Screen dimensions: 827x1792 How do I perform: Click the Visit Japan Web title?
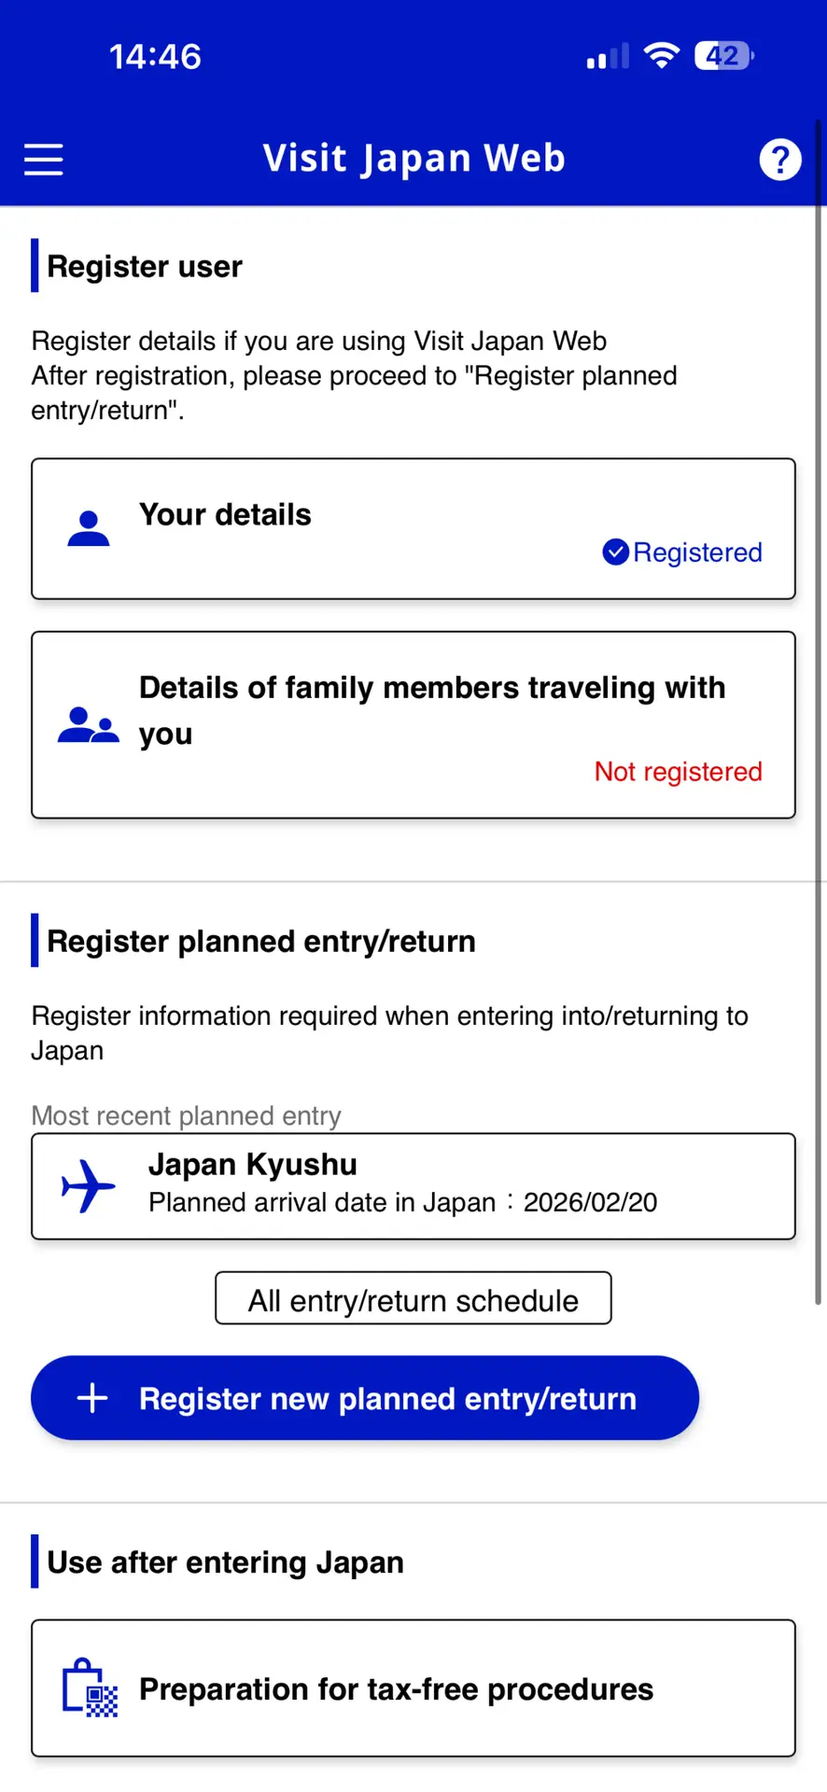(x=413, y=159)
